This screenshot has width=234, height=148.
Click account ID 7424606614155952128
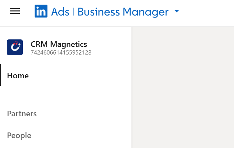coord(61,53)
